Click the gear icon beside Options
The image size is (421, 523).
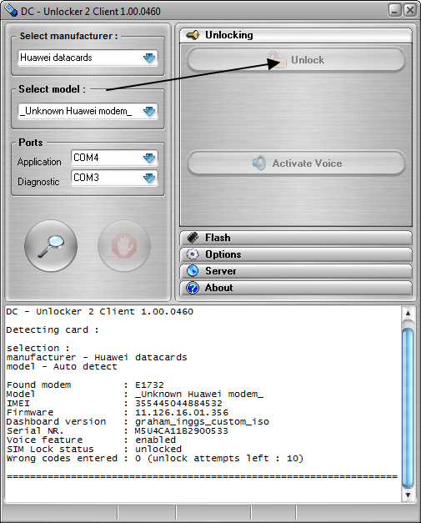point(193,254)
